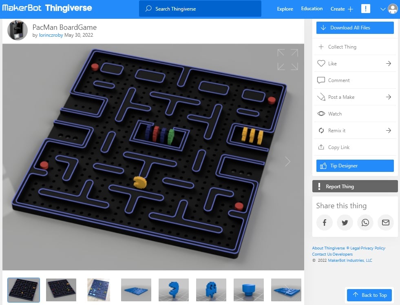400x305 pixels.
Task: Click the Copy Link share icon
Action: [321, 147]
